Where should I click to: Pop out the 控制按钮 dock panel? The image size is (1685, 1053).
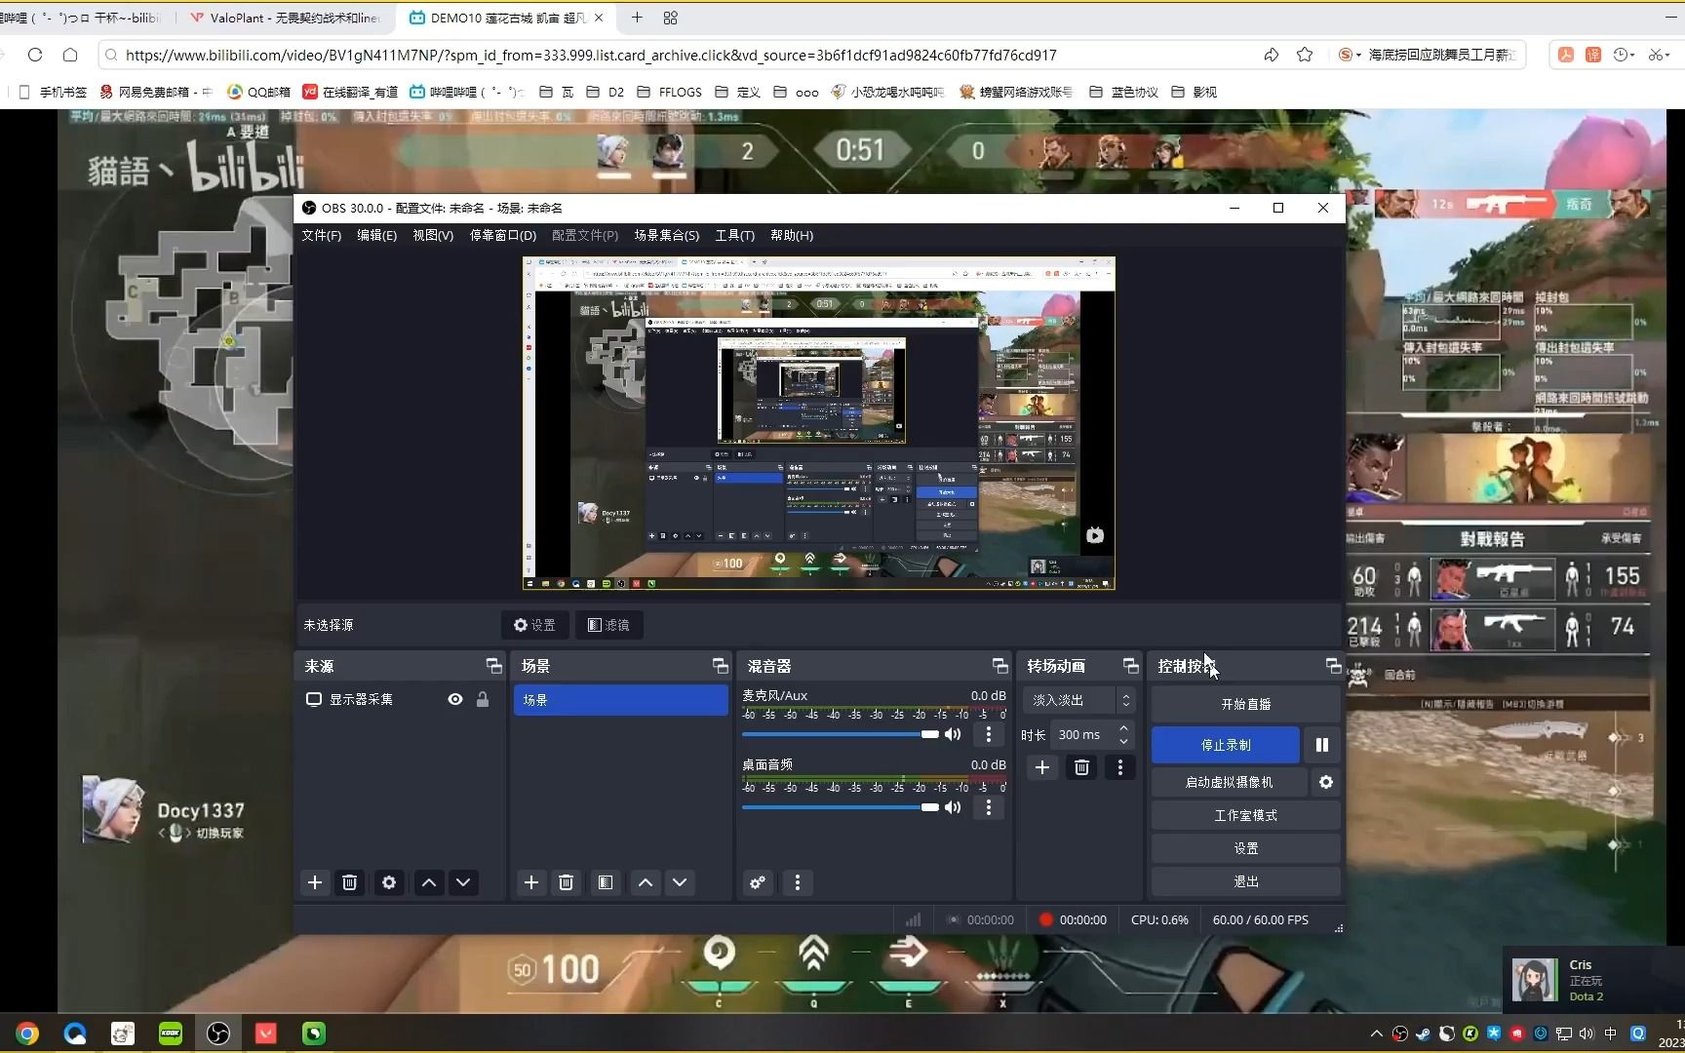(1333, 666)
